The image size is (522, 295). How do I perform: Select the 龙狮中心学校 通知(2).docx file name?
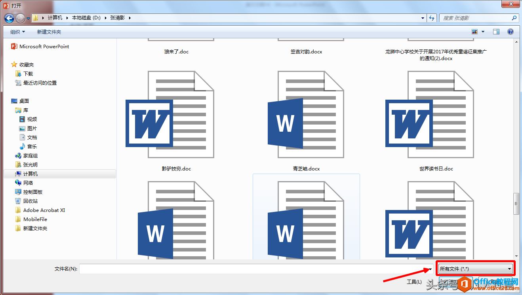(436, 55)
